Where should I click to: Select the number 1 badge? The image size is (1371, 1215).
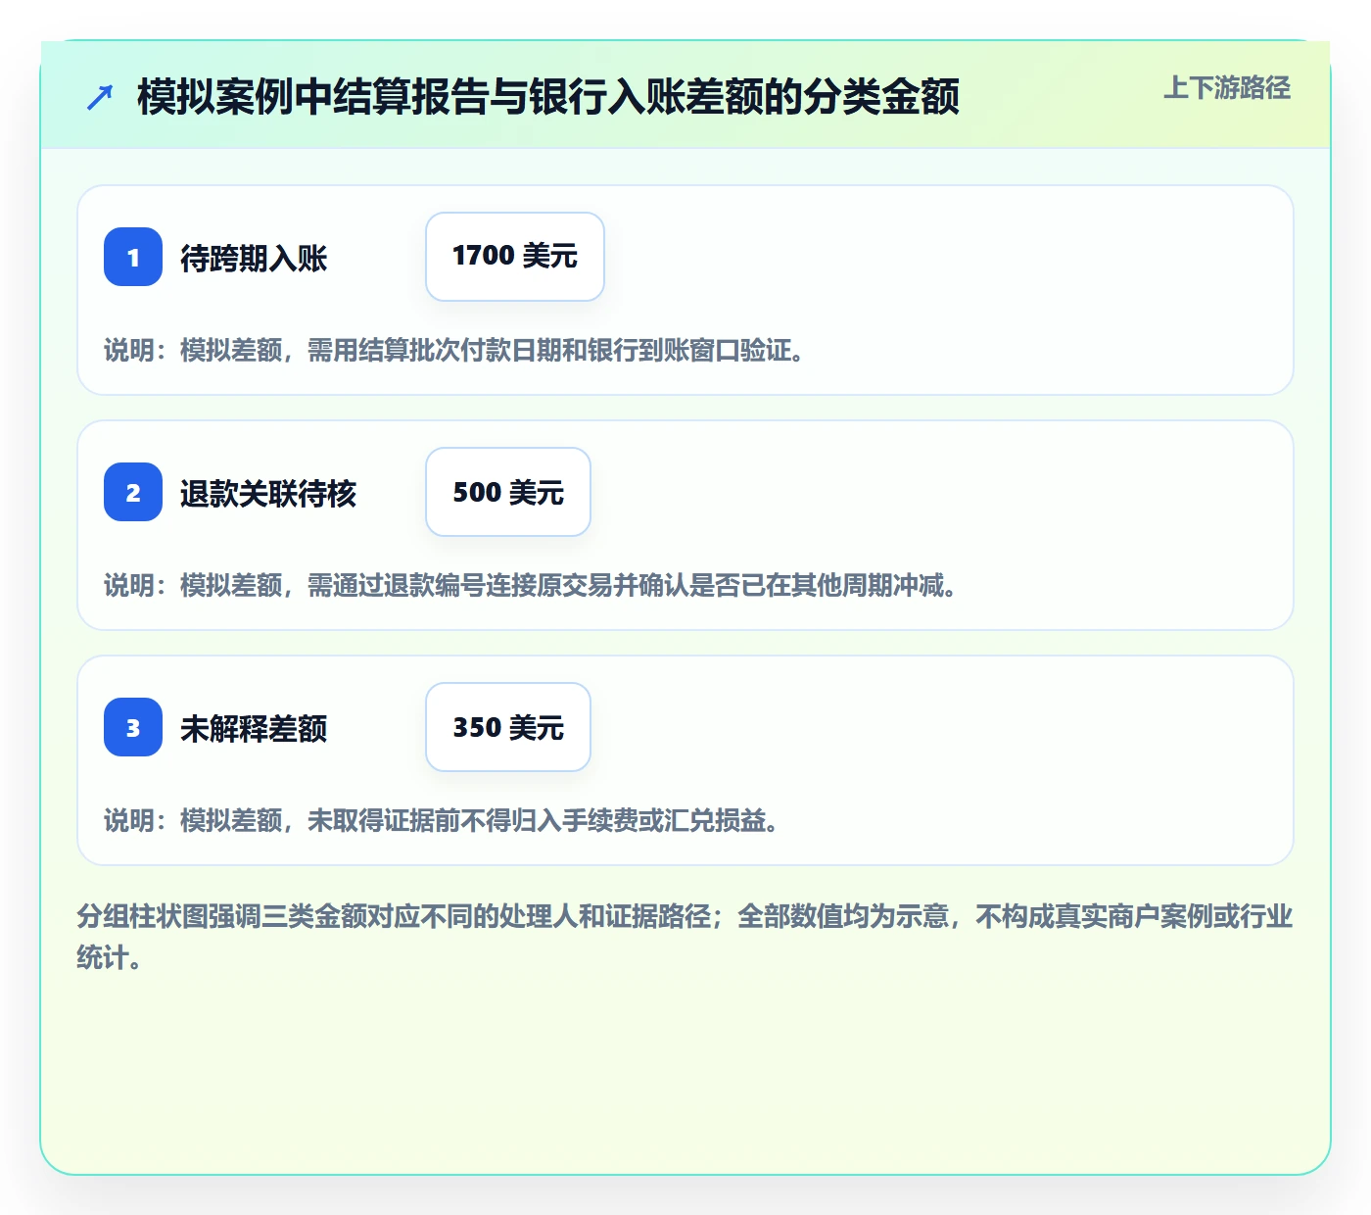pyautogui.click(x=133, y=257)
